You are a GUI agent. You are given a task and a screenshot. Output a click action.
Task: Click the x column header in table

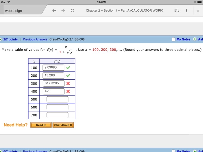coord(34,61)
